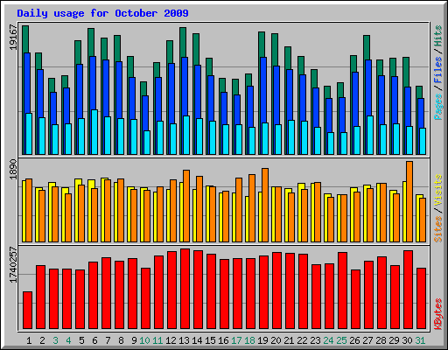The image size is (448, 350).
Task: Click day label 5 on x-axis
Action: [x=81, y=340]
